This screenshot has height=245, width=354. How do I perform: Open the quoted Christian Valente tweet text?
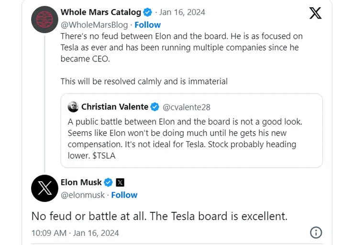point(182,138)
